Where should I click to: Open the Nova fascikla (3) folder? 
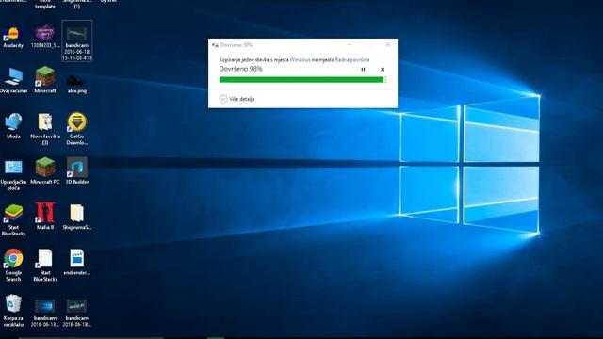pyautogui.click(x=45, y=129)
